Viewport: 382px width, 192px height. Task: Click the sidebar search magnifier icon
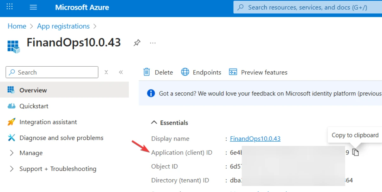pos(12,72)
